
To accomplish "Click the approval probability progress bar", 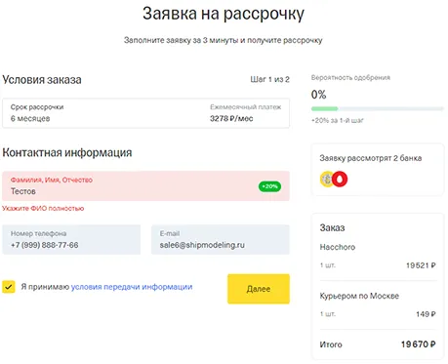I will tap(378, 108).
